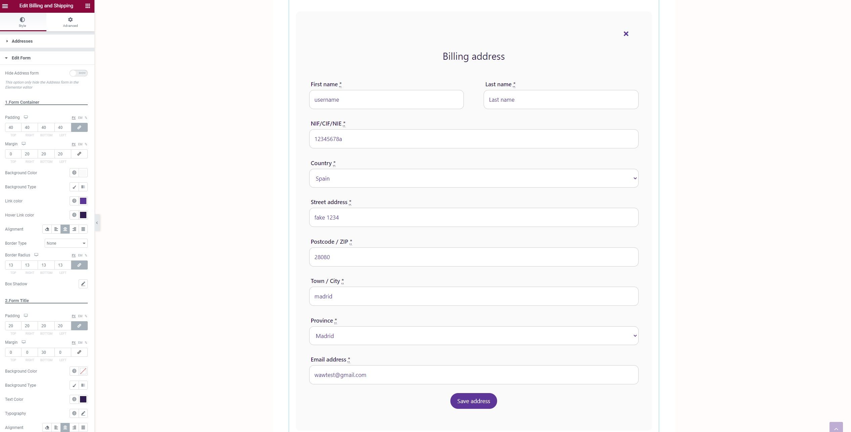Toggle the Hide Address form switch
The height and width of the screenshot is (432, 851).
coord(79,73)
